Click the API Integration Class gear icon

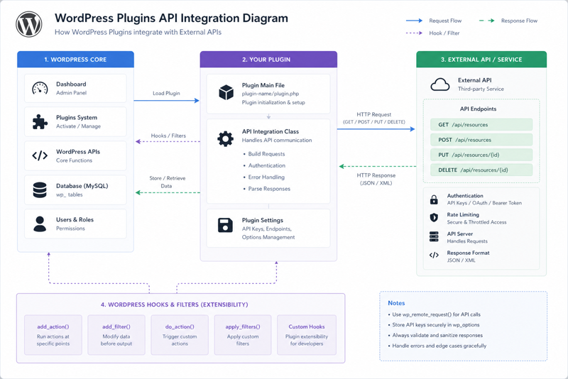click(x=225, y=138)
